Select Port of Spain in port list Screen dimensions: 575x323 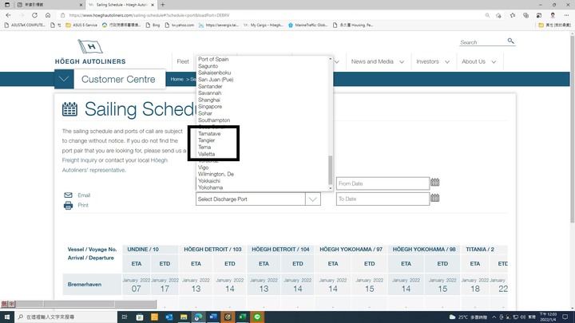tap(213, 59)
